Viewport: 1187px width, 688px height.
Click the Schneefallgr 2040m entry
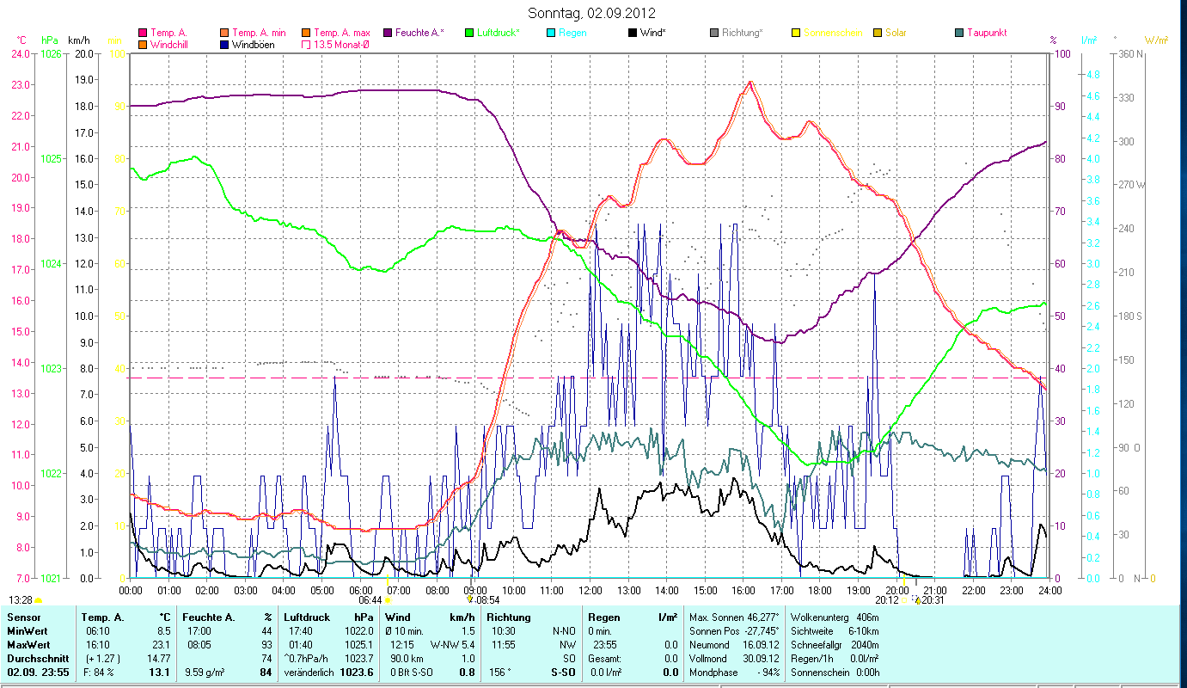834,645
